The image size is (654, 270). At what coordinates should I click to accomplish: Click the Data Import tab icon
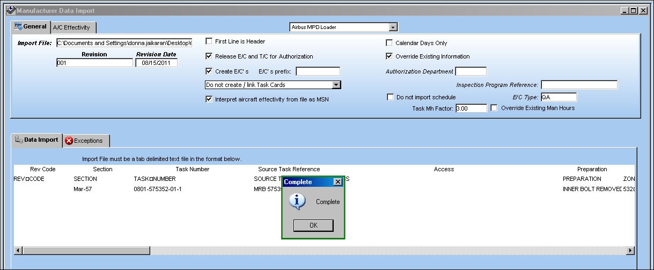coord(18,140)
